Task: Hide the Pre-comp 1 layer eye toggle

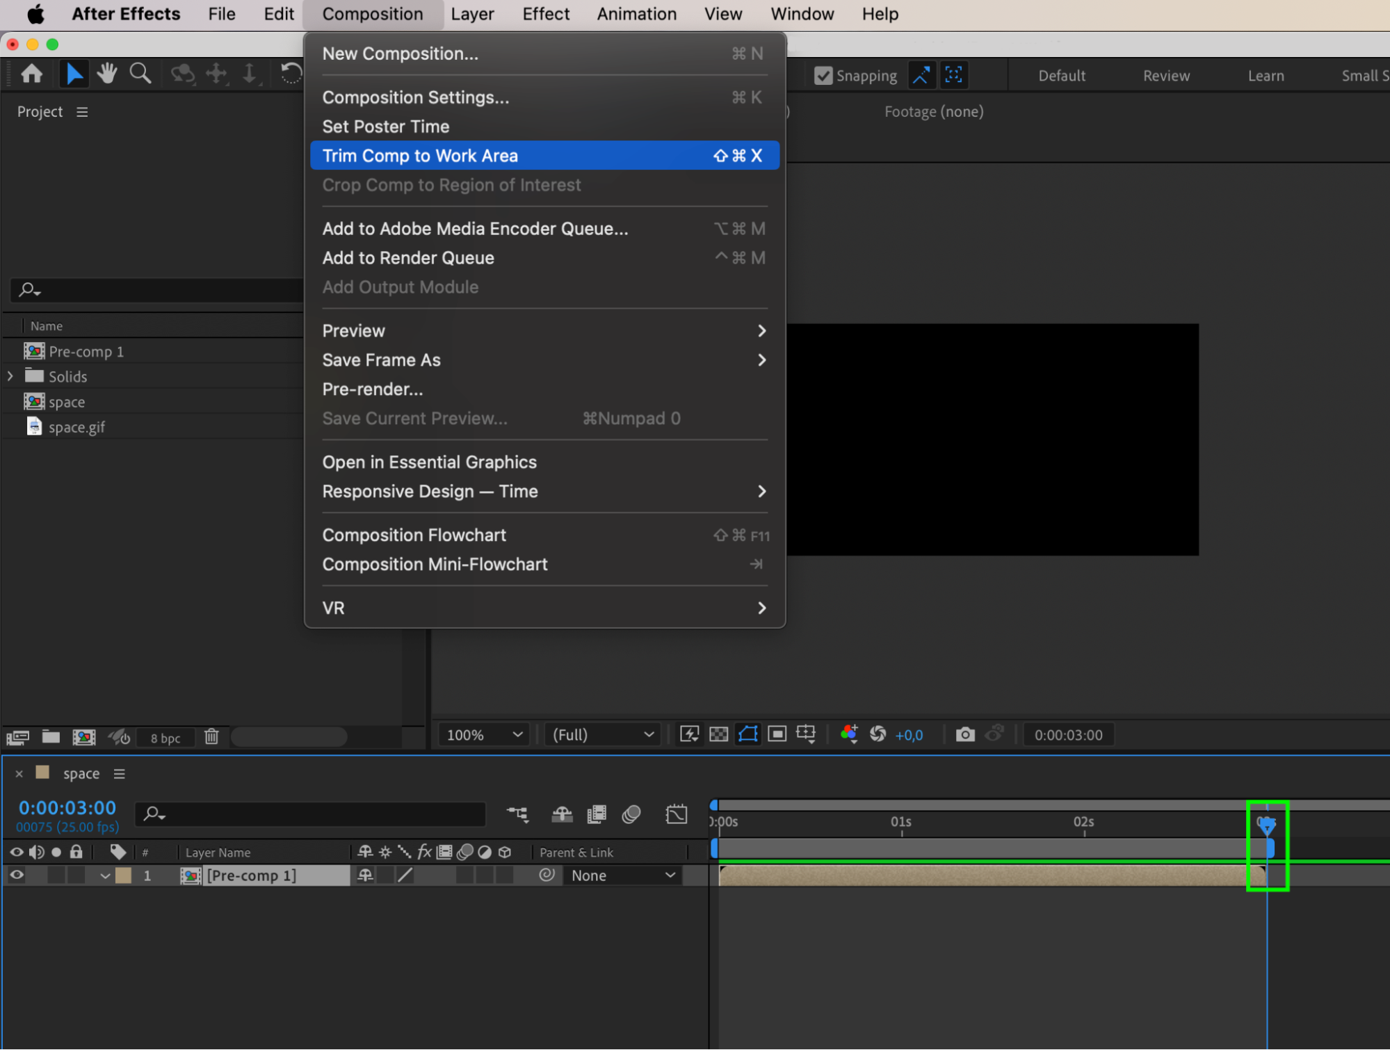Action: (17, 875)
